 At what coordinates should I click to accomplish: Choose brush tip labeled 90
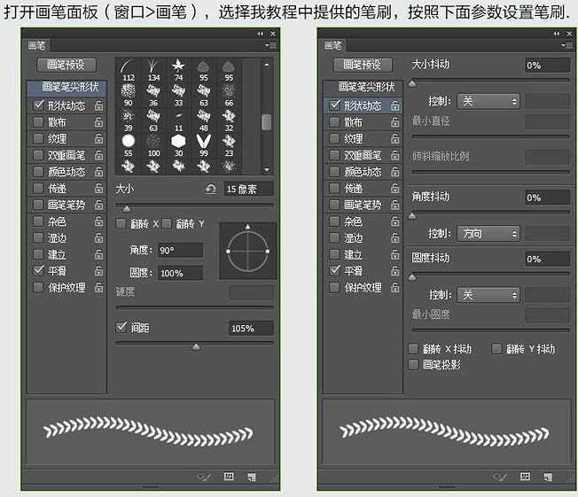129,95
